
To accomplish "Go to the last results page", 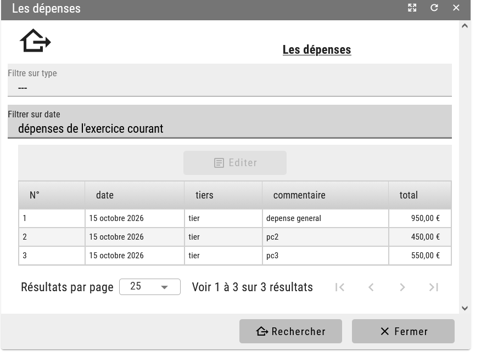I will tap(434, 287).
